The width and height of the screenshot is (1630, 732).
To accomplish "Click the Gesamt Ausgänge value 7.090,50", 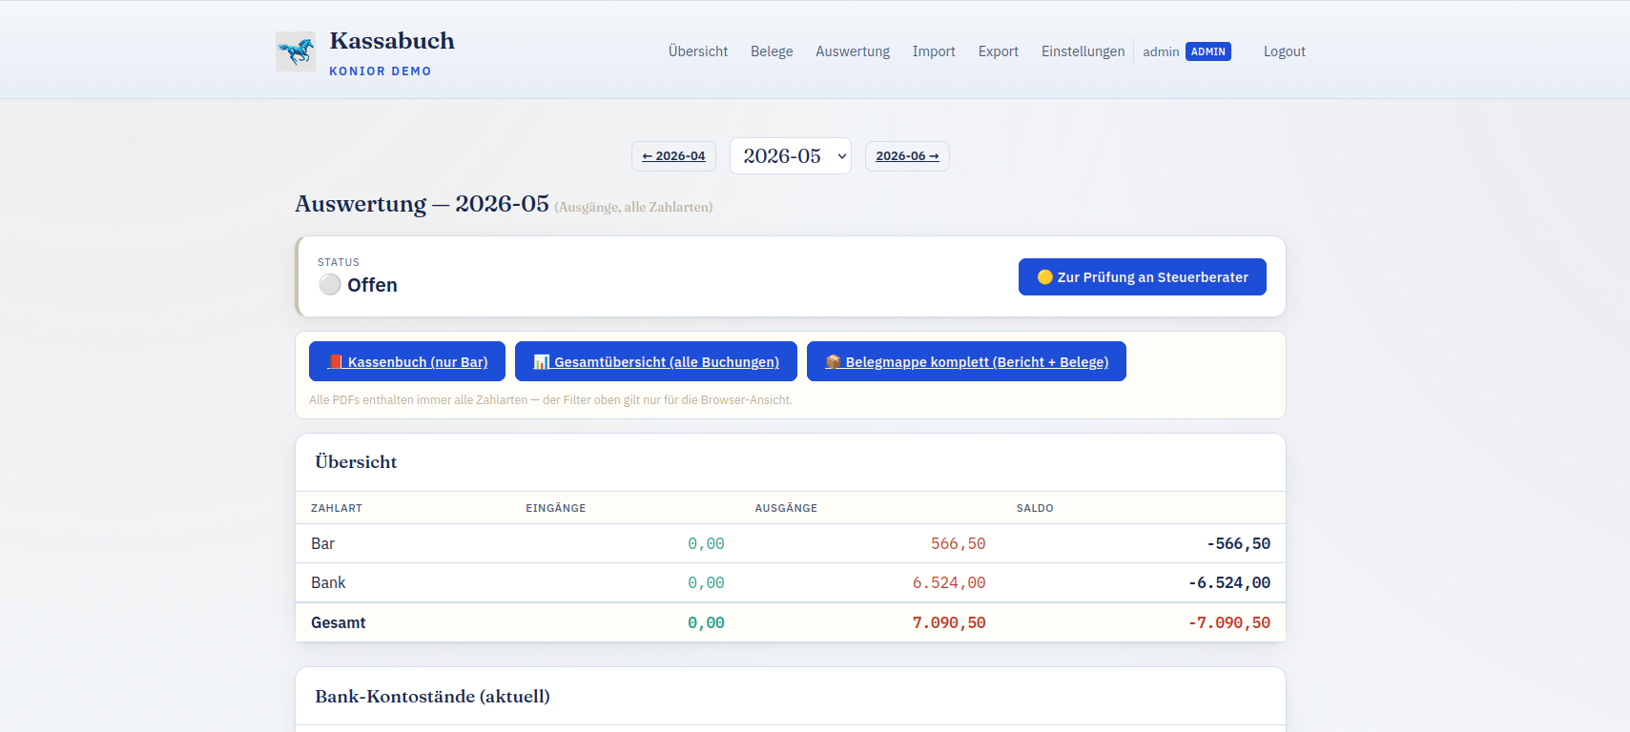I will (x=949, y=622).
